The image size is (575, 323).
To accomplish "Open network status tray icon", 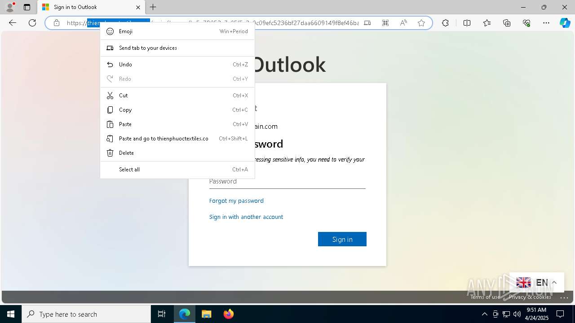I will 506,314.
